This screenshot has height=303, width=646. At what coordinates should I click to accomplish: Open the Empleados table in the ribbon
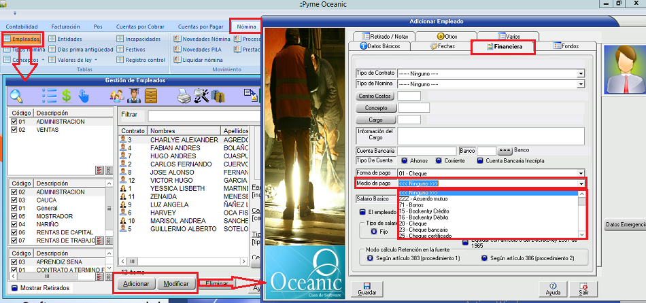22,39
